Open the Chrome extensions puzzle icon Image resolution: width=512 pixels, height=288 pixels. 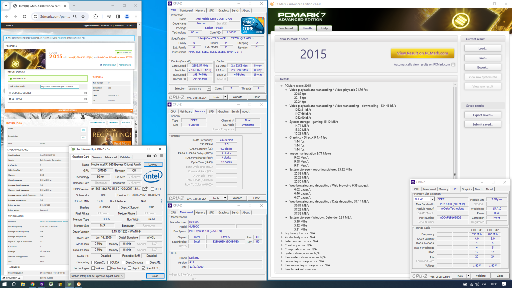tap(95, 16)
